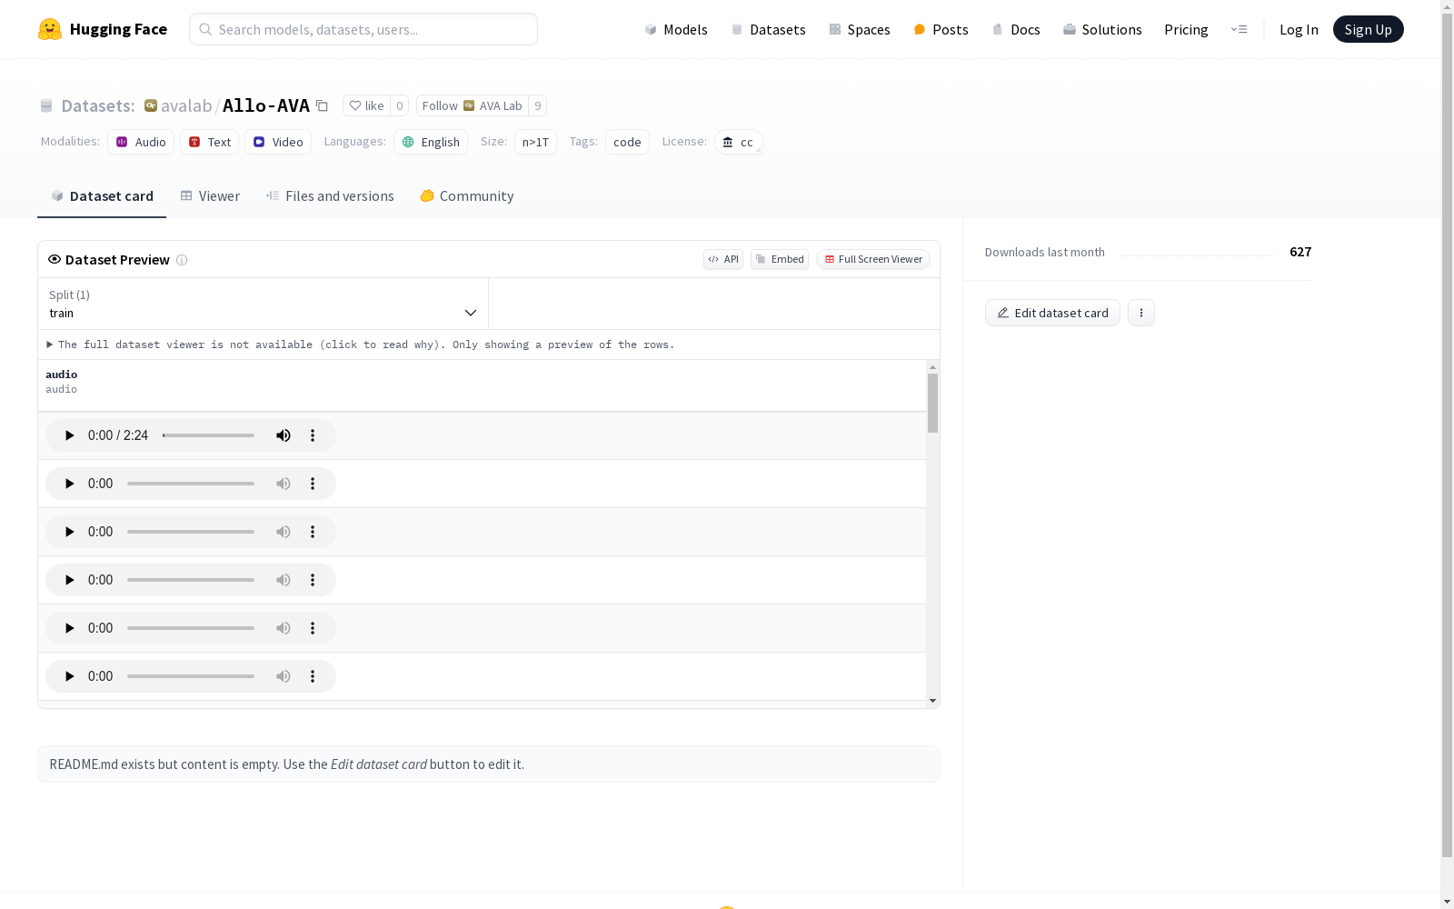Open more options on the third audio player
This screenshot has height=909, width=1454.
tap(313, 532)
